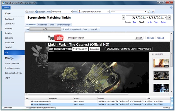Open Dashboard in the View sidebar
Image resolution: width=175 pixels, height=111 pixels.
[x=9, y=19]
